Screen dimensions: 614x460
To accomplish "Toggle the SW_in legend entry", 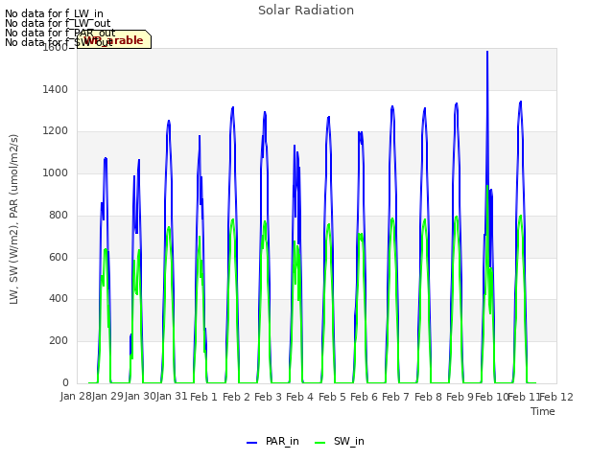I will click(339, 442).
